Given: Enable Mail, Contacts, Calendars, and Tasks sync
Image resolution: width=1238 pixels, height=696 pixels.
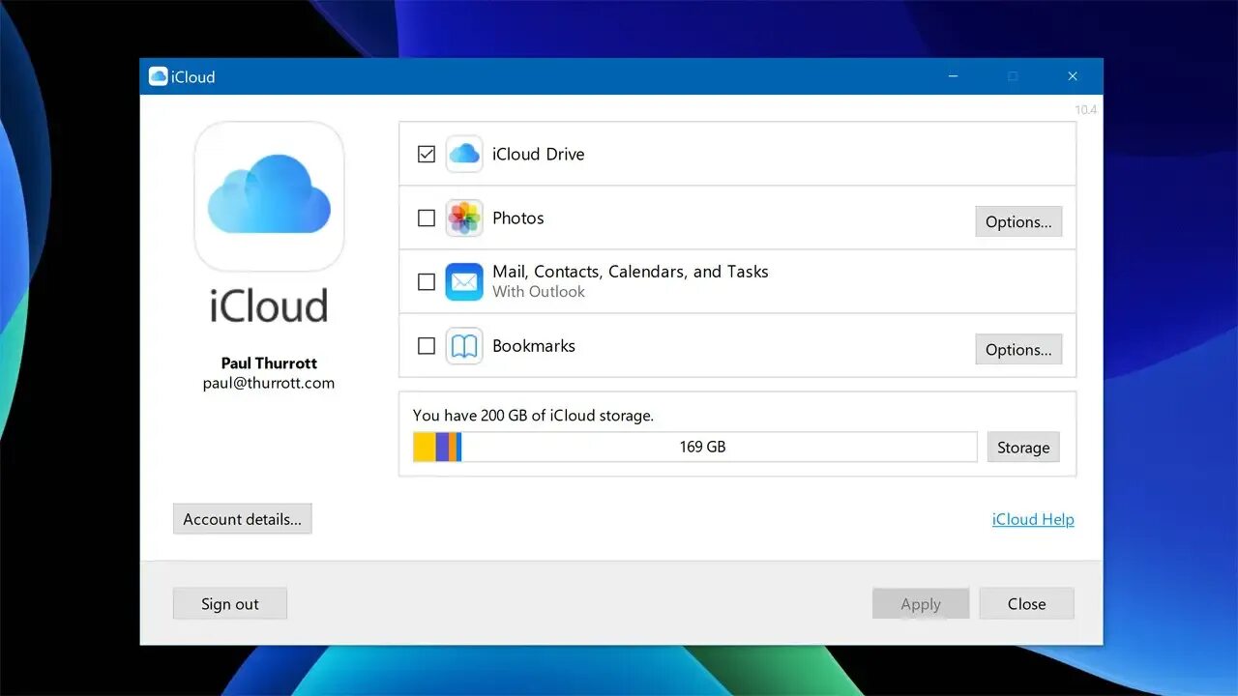Looking at the screenshot, I should (426, 281).
